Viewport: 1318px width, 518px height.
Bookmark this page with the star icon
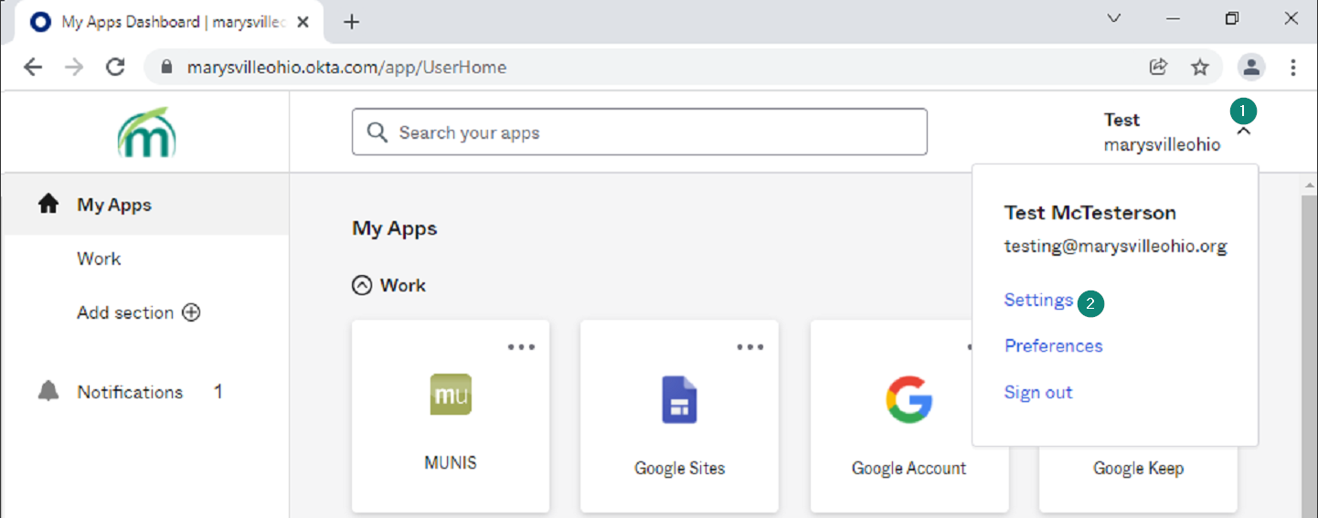click(1200, 67)
